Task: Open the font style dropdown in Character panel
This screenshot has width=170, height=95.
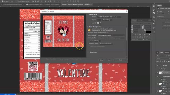Action: click(148, 24)
